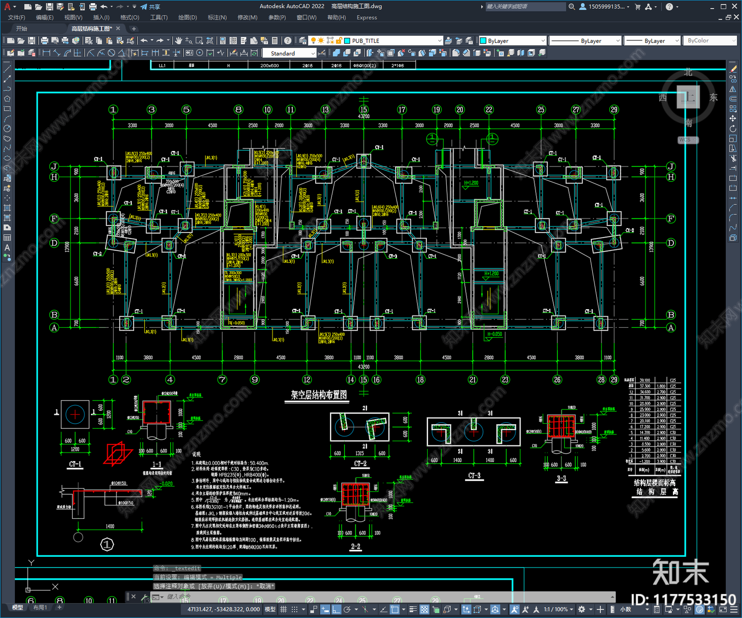742x618 pixels.
Task: Switch to the 开始 tab
Action: pos(22,29)
